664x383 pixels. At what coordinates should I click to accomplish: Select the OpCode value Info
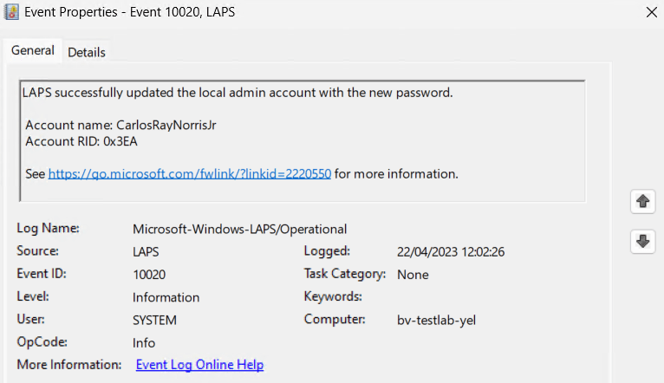[144, 342]
